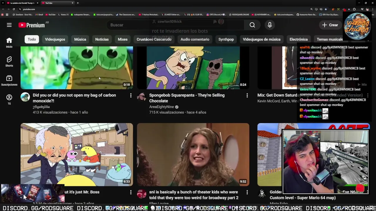
Task: Open the Tú profile section
Action: [9, 100]
